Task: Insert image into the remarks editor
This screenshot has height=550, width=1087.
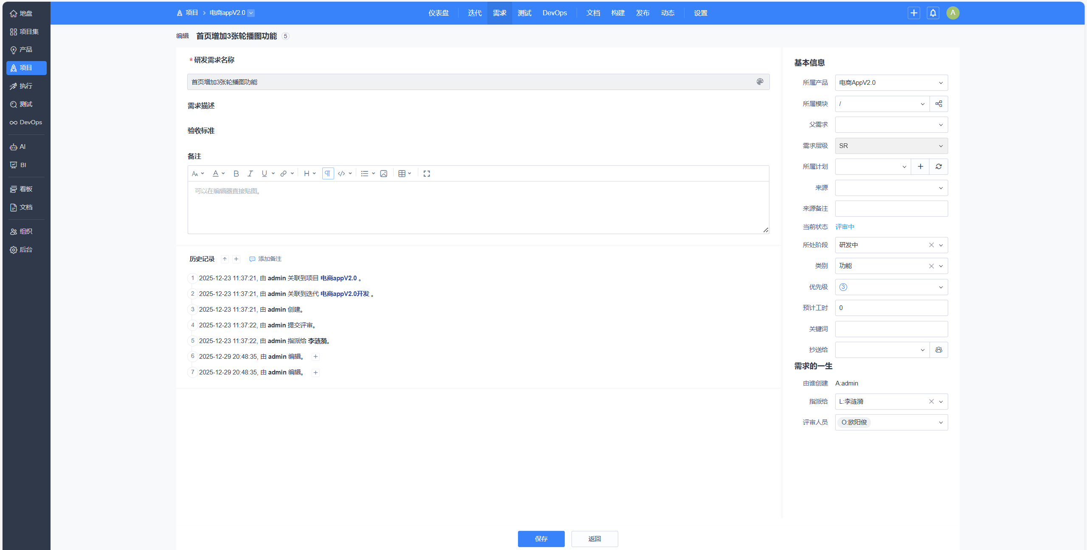Action: click(383, 173)
